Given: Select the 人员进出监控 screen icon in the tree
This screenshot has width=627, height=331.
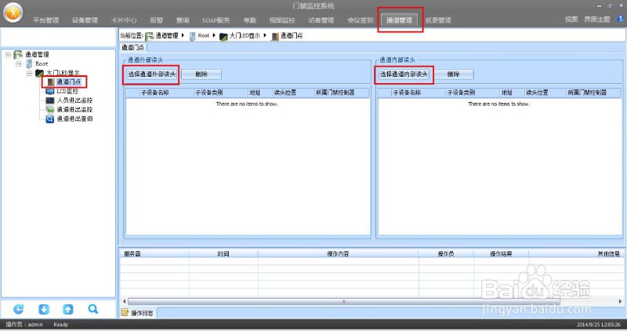Looking at the screenshot, I should click(50, 100).
